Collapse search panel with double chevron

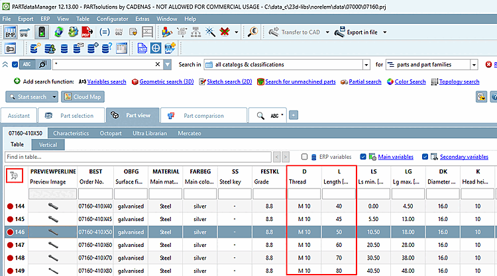pos(5,64)
